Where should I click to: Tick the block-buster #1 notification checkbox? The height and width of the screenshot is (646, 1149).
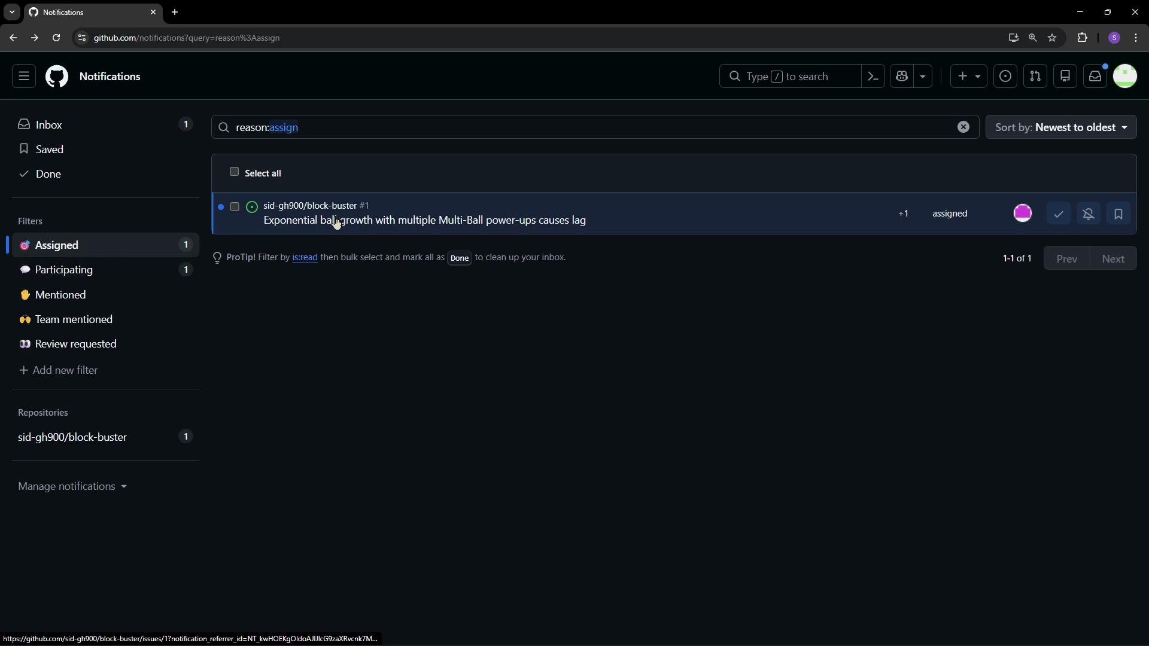(x=235, y=207)
